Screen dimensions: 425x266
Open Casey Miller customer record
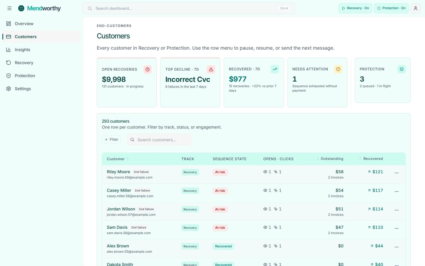tap(119, 190)
